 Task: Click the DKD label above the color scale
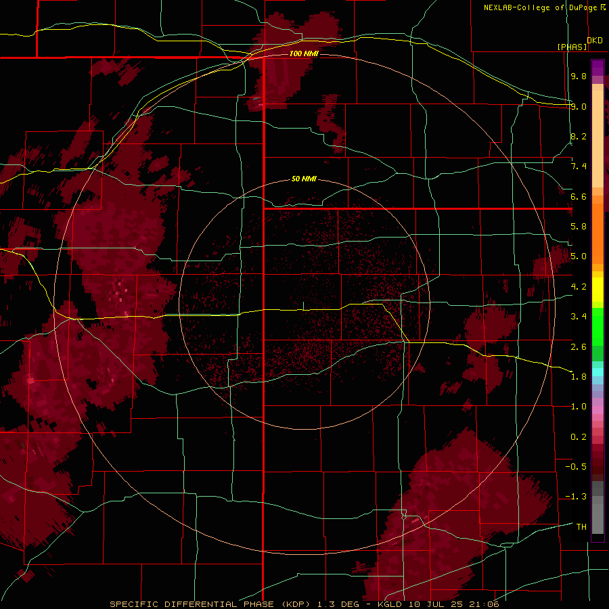pyautogui.click(x=595, y=40)
